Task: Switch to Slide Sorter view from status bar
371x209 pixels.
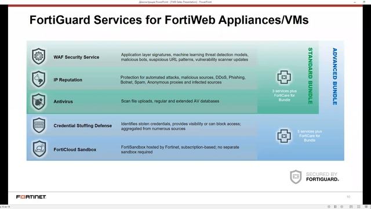Action: click(x=359, y=207)
